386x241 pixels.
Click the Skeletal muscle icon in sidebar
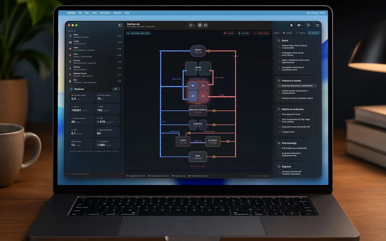pyautogui.click(x=70, y=75)
